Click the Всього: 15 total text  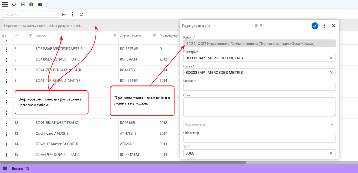click(x=20, y=169)
